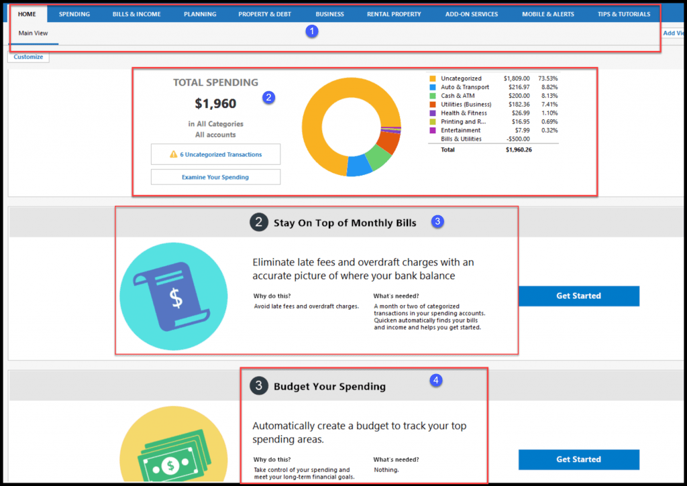Go to the Planning tab
Viewport: 687px width, 486px height.
click(200, 14)
